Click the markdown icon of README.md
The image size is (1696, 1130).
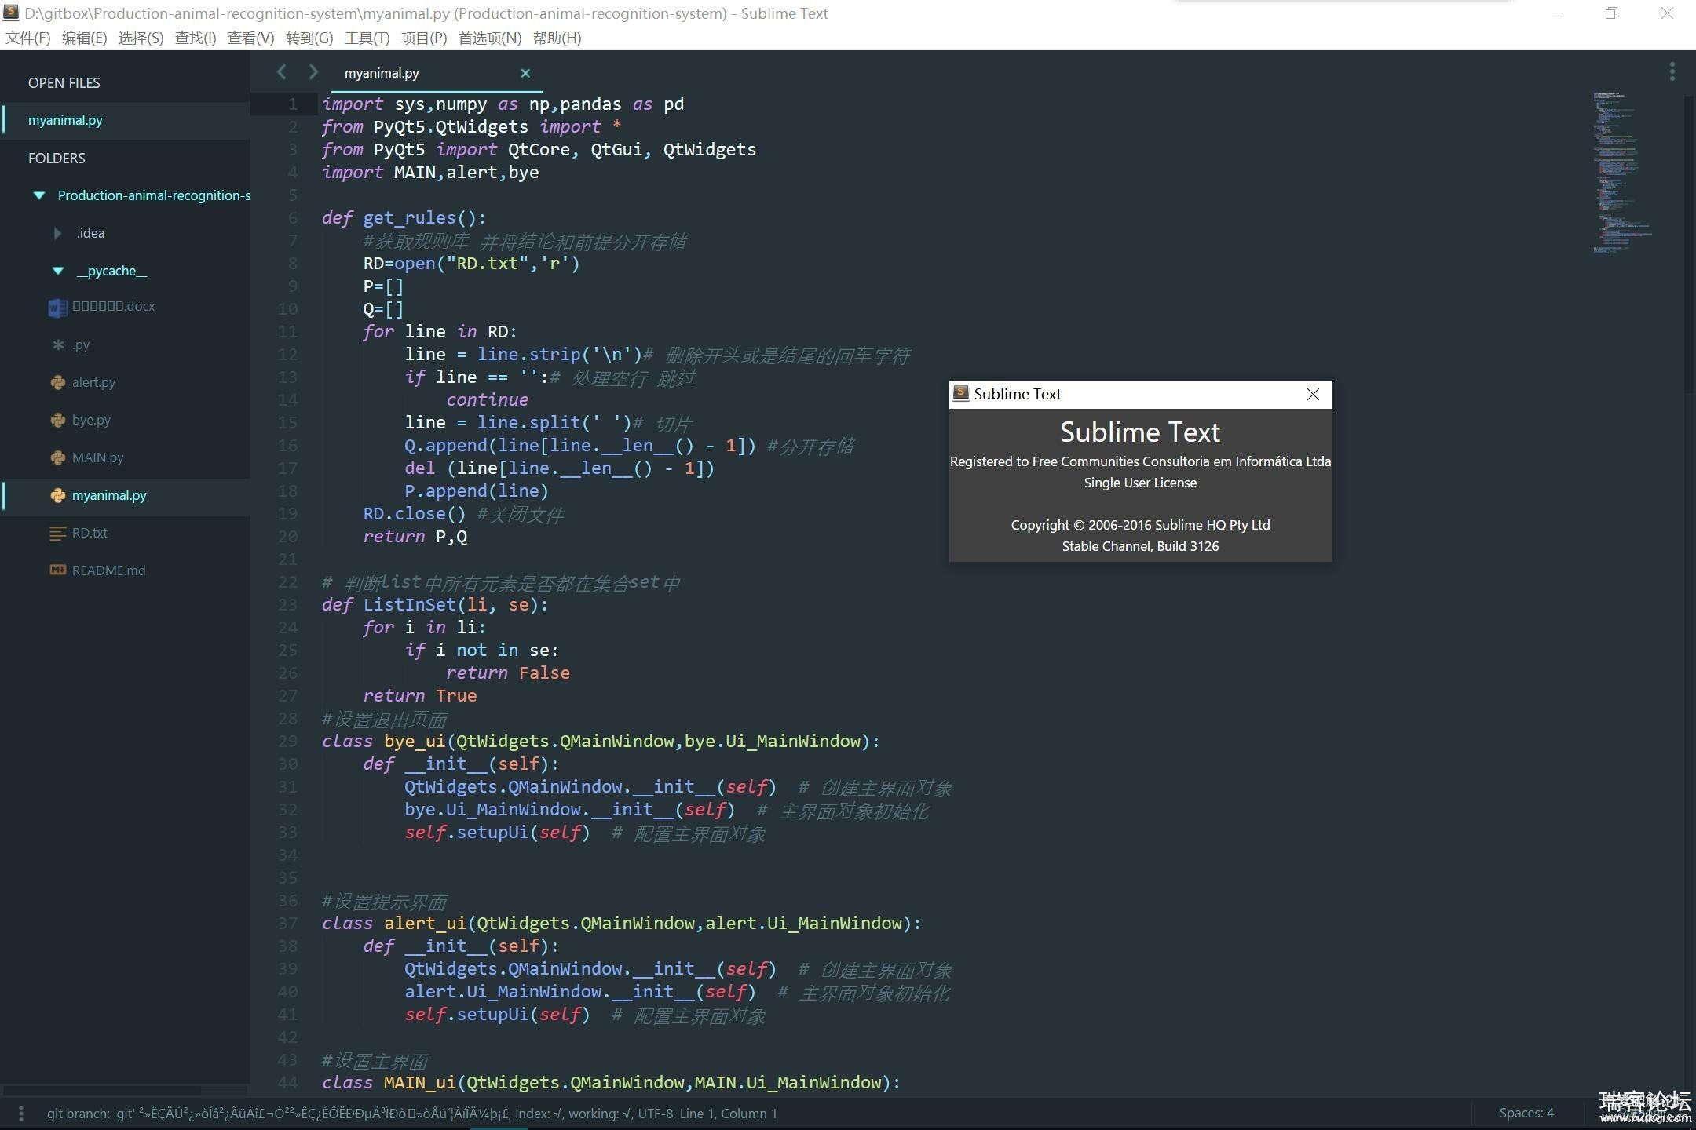(x=58, y=570)
